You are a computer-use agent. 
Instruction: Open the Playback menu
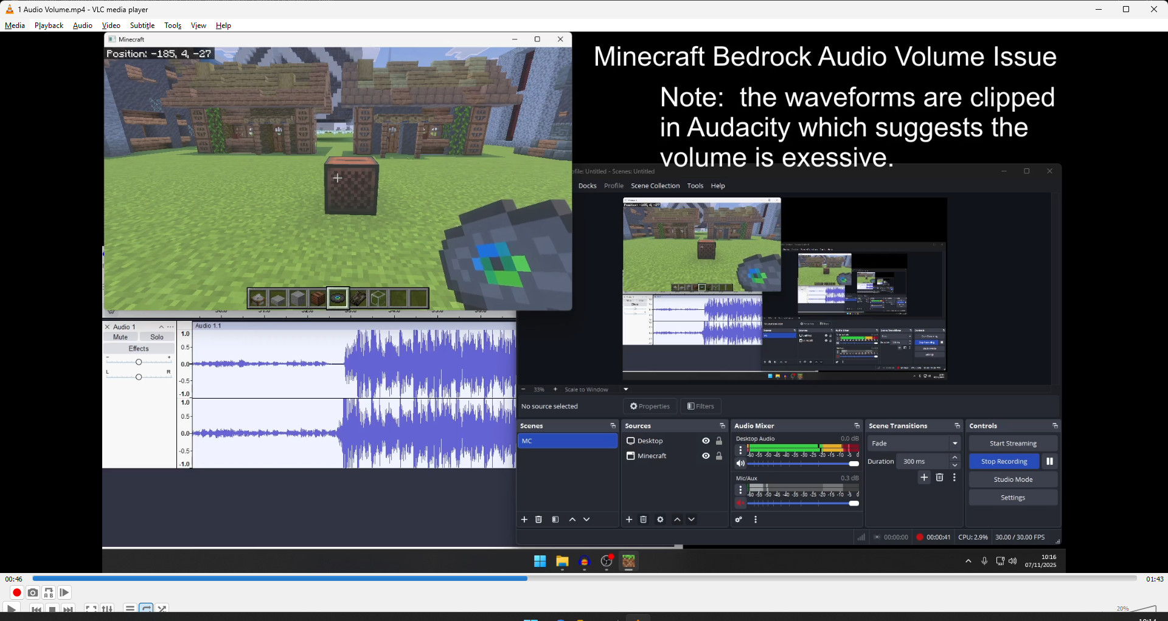[49, 26]
